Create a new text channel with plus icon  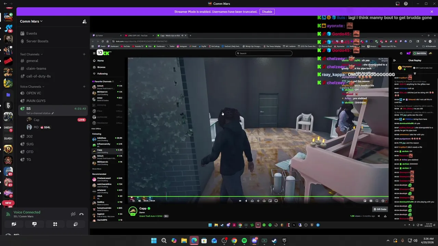(84, 54)
